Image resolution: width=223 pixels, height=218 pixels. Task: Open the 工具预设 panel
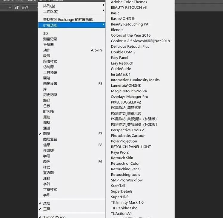[72, 72]
